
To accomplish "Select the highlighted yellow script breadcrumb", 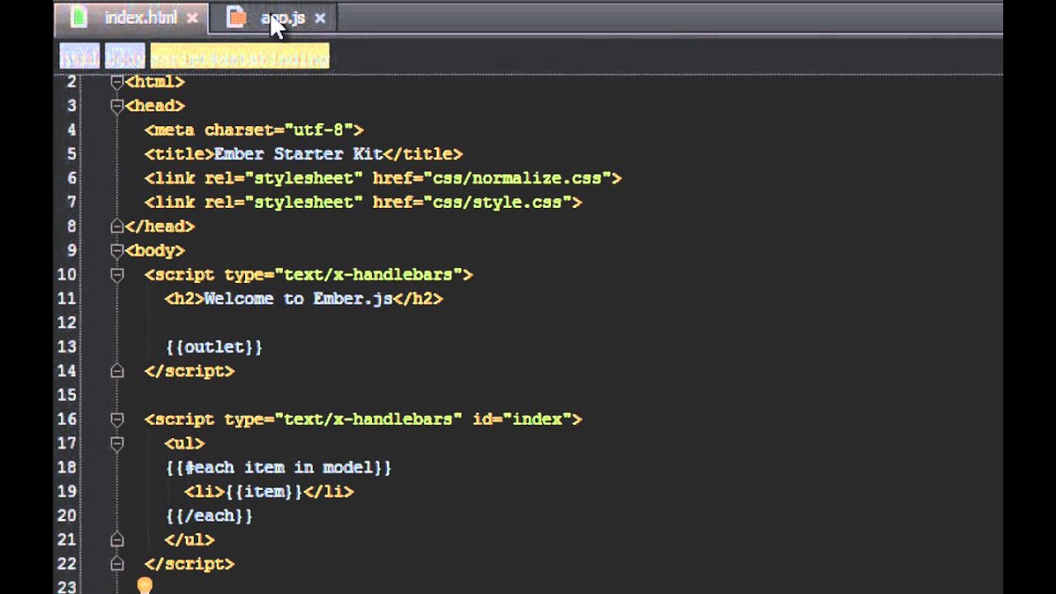I will click(x=240, y=56).
